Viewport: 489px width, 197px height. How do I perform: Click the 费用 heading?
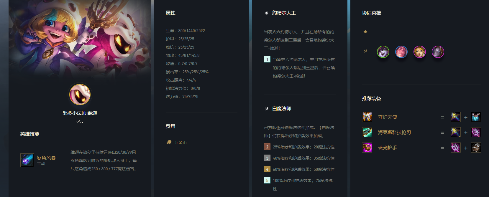170,126
